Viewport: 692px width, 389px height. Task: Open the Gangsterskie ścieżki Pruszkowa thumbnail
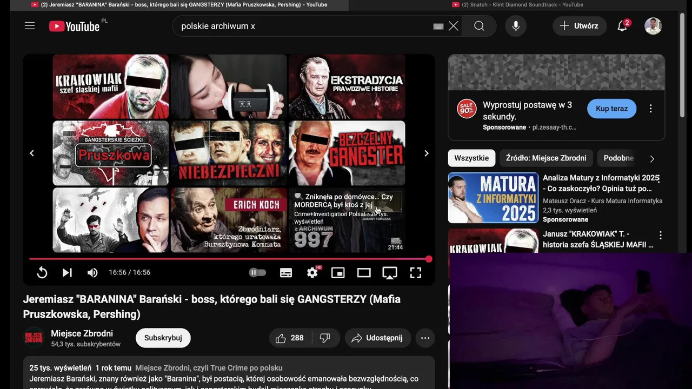click(111, 153)
